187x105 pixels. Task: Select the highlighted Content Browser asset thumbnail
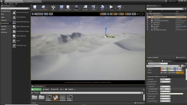[x=56, y=98]
